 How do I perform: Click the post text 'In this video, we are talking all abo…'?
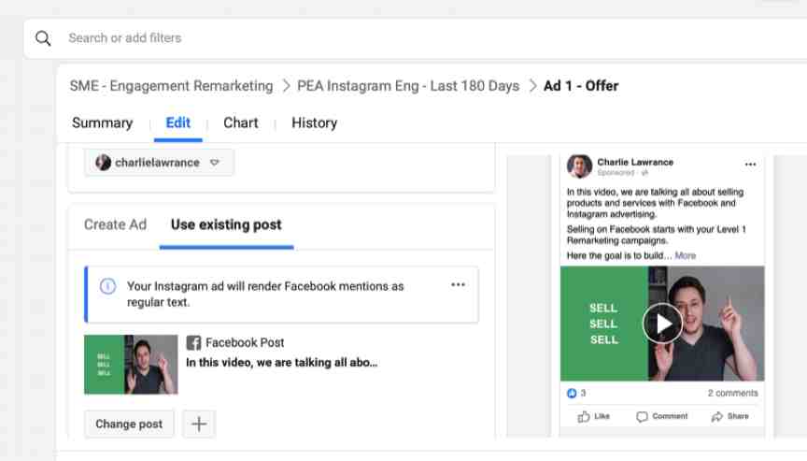coord(281,363)
